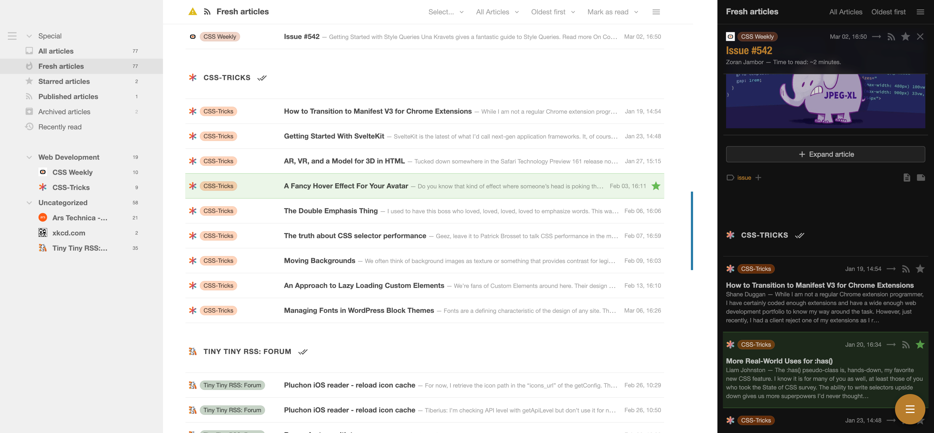Screen dimensions: 934x433
Task: Select the Ars Technica feed
Action: pos(80,218)
